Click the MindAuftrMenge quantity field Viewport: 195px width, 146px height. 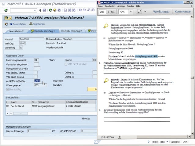pos(39,131)
